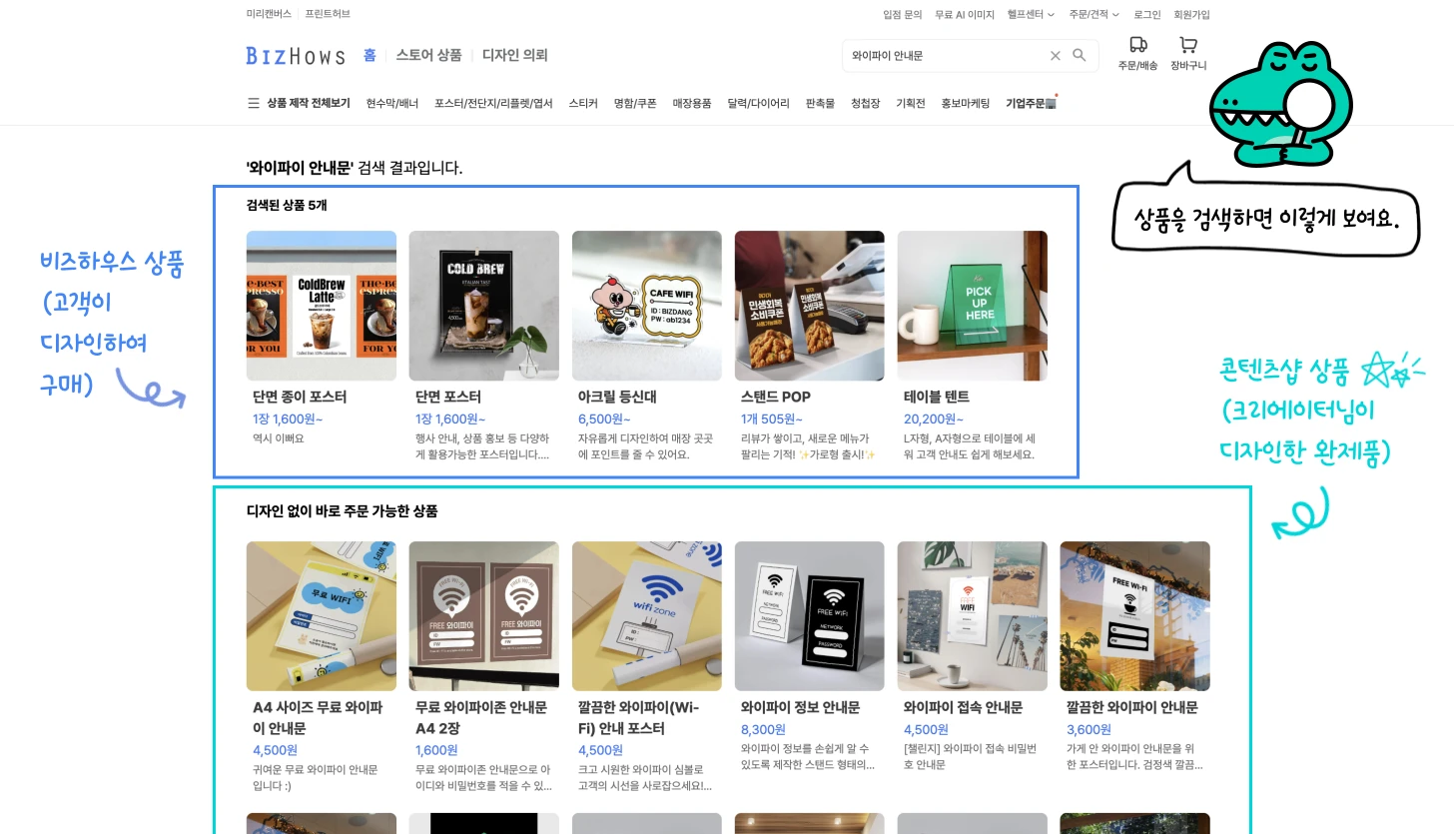This screenshot has height=834, width=1454.
Task: Click the 기업주문 icon in navigation
Action: point(1050,103)
